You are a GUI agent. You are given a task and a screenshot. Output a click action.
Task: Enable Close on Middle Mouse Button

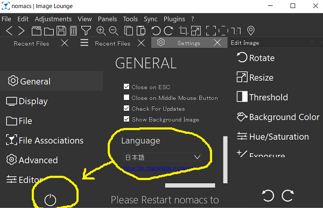[127, 97]
